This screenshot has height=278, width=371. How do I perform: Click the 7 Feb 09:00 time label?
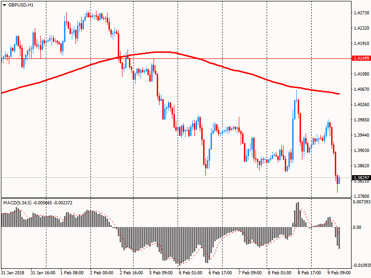tap(250, 273)
